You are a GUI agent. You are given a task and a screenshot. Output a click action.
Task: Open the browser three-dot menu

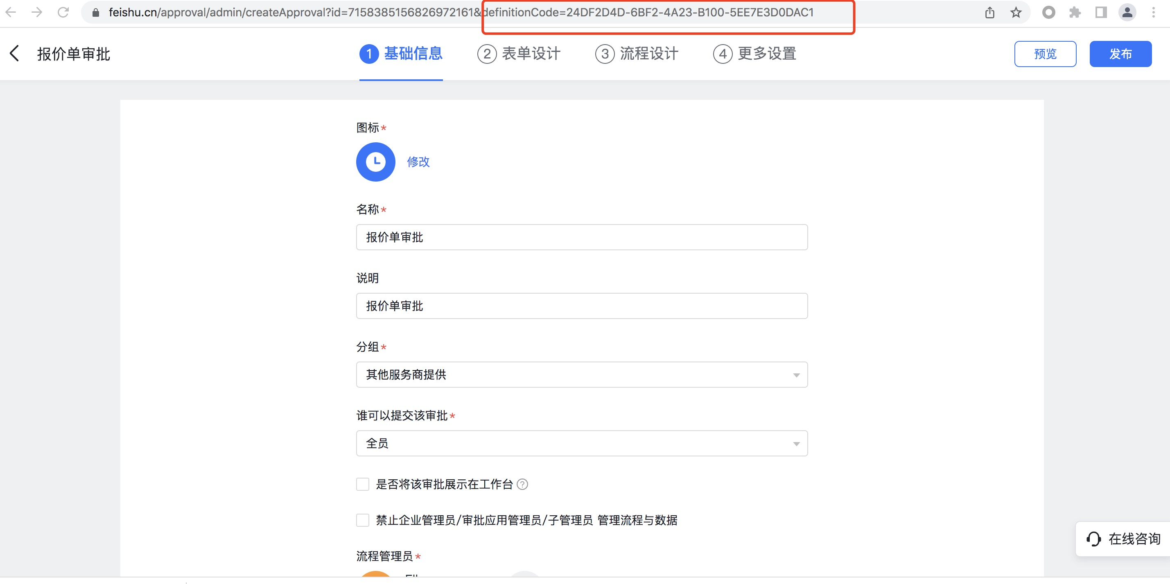(1153, 13)
